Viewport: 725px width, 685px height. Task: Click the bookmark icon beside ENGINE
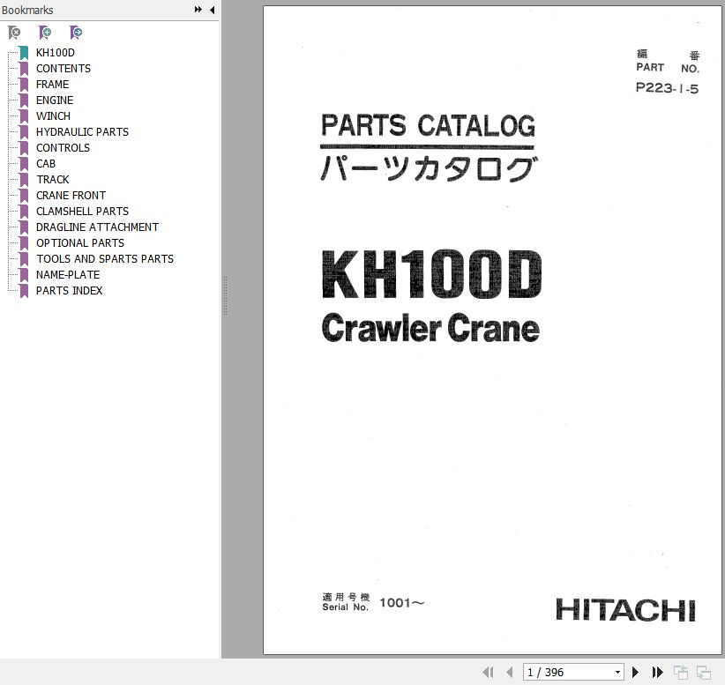point(24,101)
